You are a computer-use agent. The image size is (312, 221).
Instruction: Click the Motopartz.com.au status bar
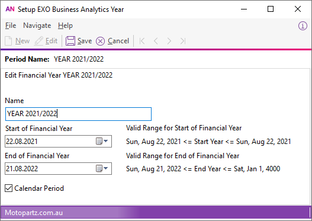point(156,213)
